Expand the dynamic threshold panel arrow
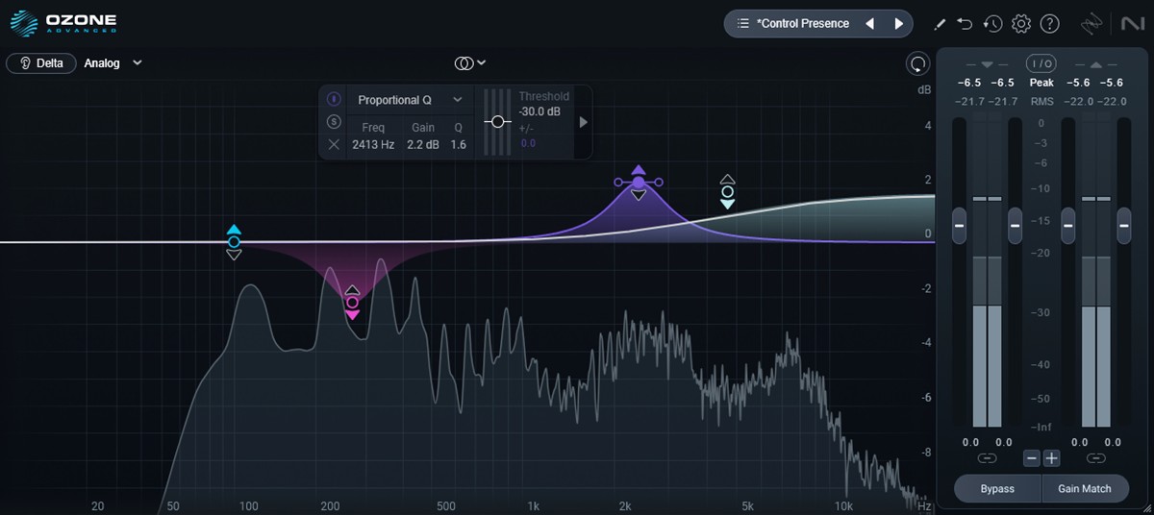The height and width of the screenshot is (515, 1154). [x=583, y=122]
